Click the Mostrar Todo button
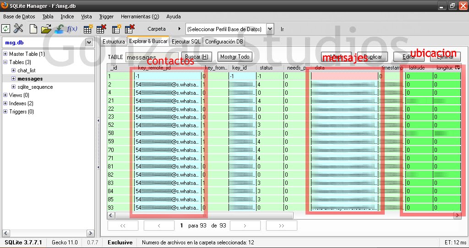 (235, 57)
